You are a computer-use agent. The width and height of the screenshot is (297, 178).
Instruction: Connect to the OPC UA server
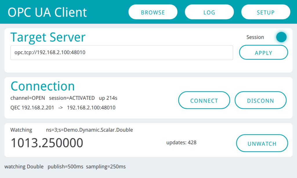tap(204, 100)
